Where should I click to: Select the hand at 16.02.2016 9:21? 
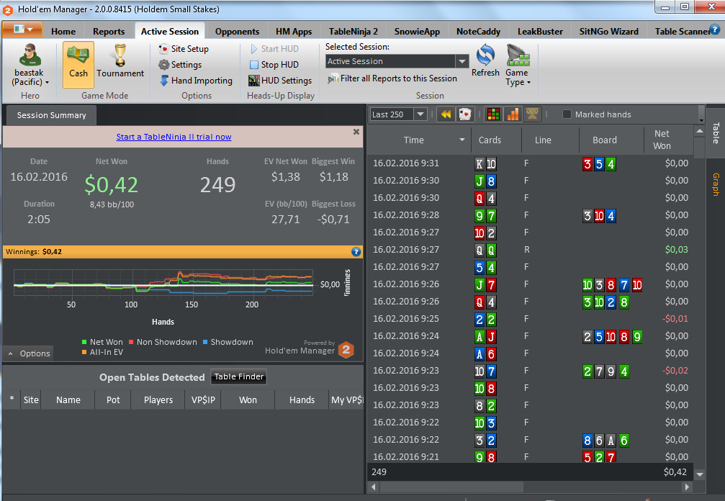pos(531,456)
